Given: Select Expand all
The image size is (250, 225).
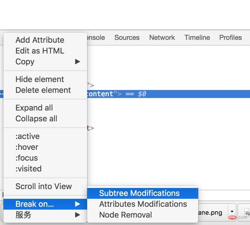Looking at the screenshot, I should (45, 108).
